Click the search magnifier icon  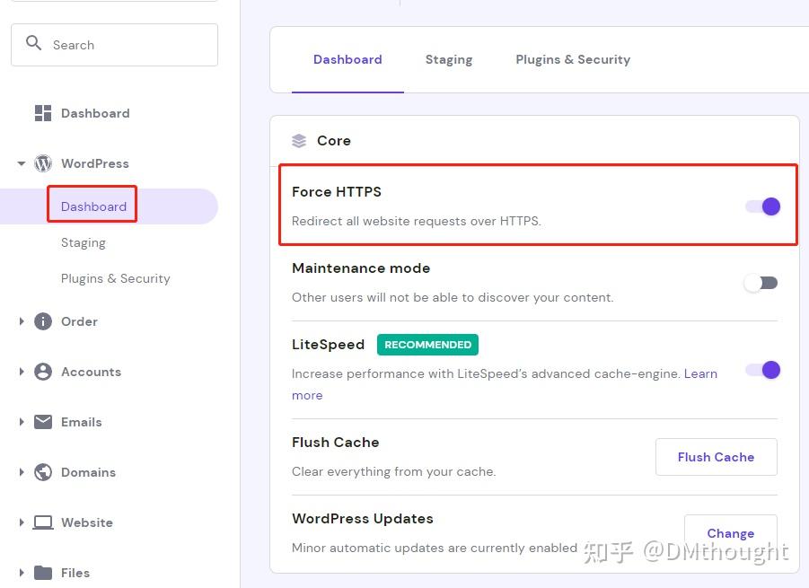coord(33,42)
